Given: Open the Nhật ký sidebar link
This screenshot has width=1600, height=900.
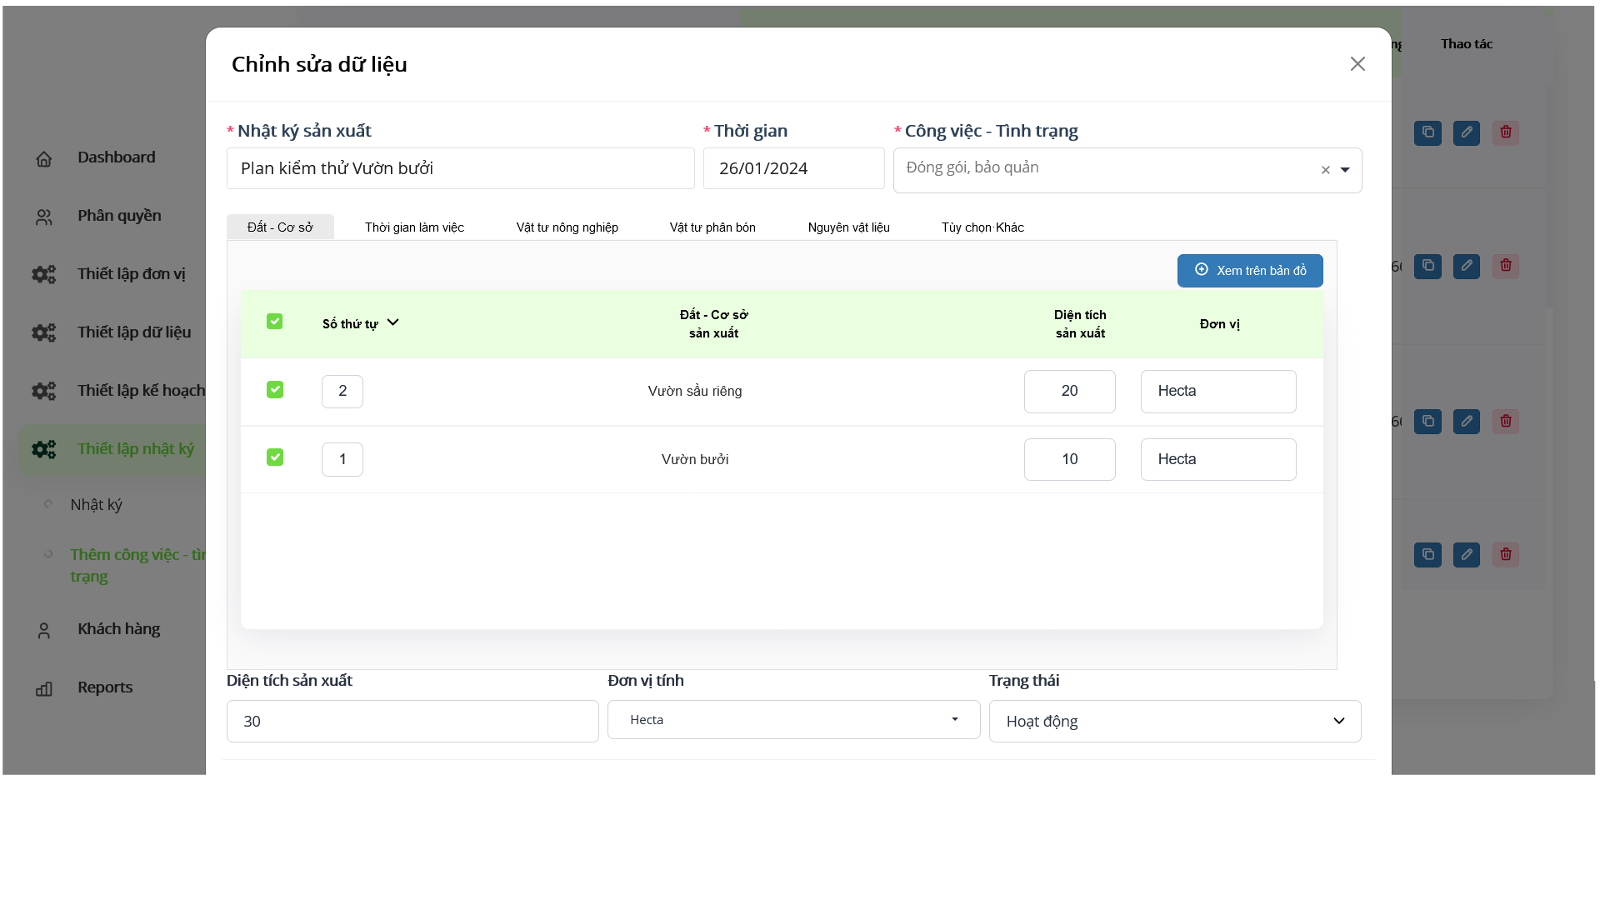Looking at the screenshot, I should pyautogui.click(x=96, y=505).
